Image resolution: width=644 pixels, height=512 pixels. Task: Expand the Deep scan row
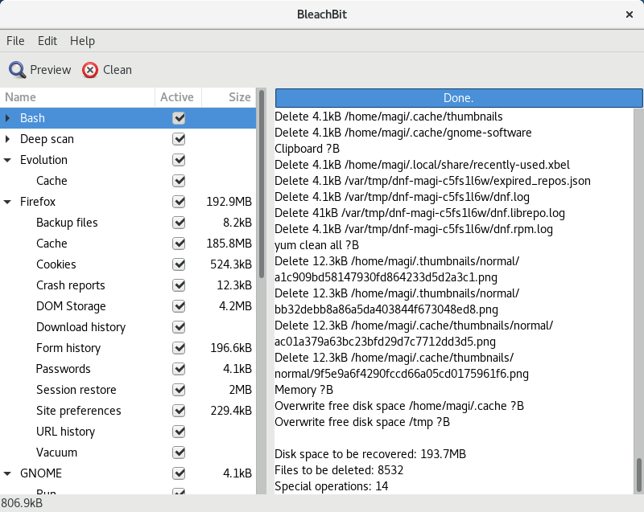[x=7, y=139]
